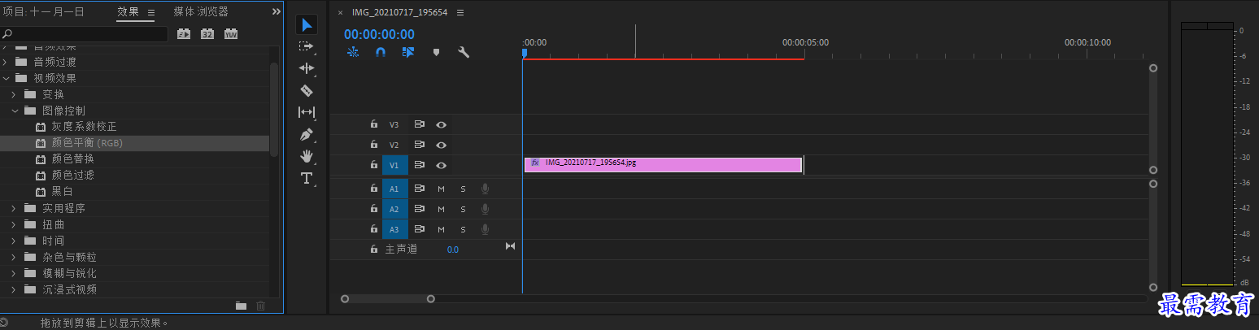Select the 颜色过滤 effect

click(73, 176)
